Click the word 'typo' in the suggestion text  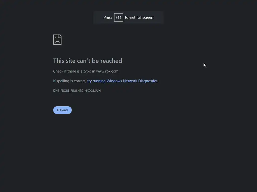pos(87,71)
